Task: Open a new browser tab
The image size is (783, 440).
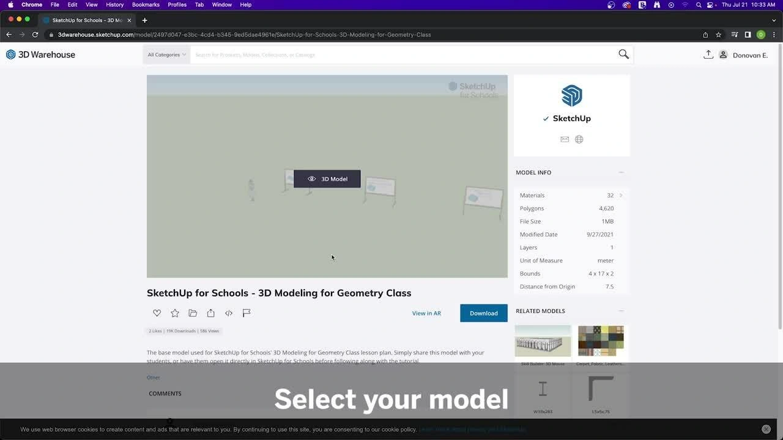Action: [144, 20]
